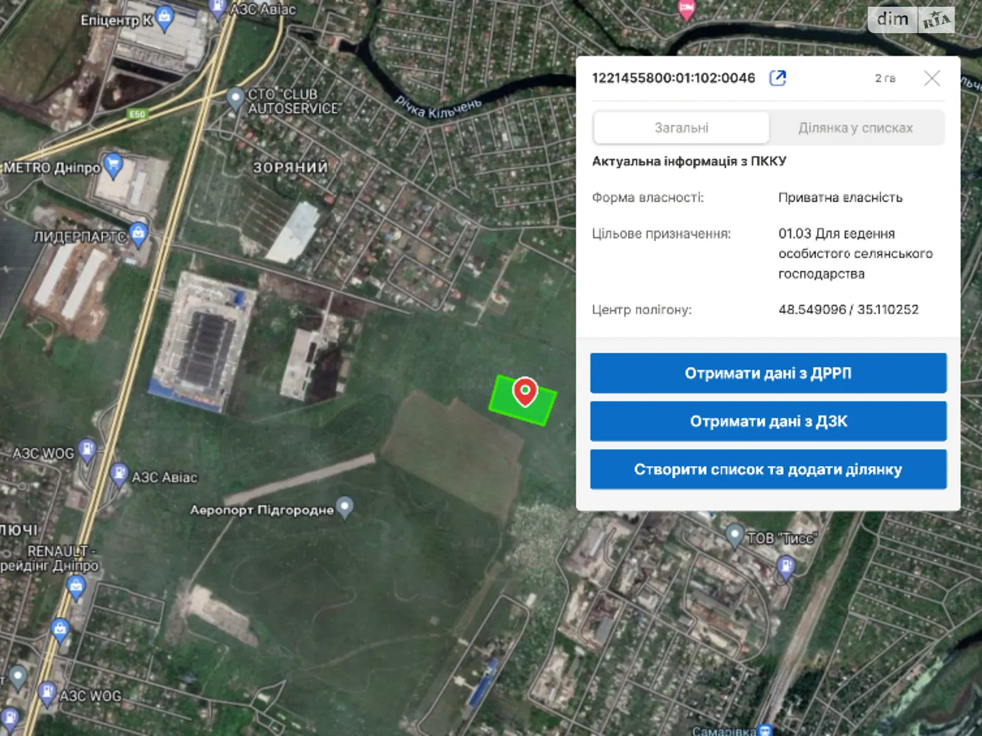Close the parcel information panel

click(x=932, y=78)
